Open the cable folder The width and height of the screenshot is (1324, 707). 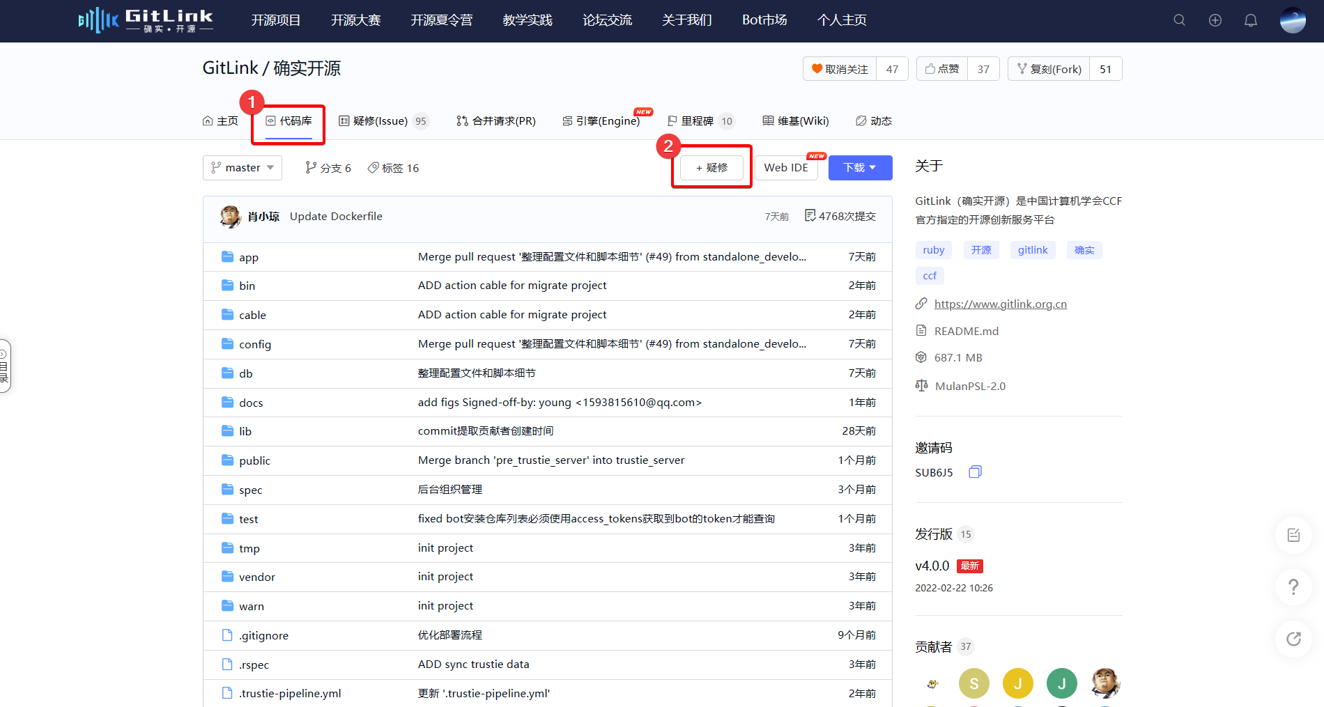[252, 315]
